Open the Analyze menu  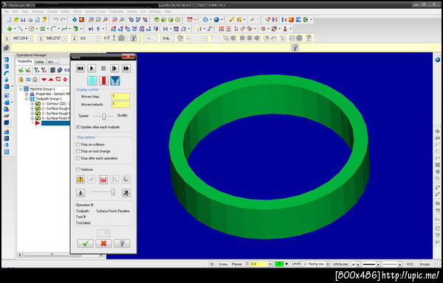pos(38,12)
